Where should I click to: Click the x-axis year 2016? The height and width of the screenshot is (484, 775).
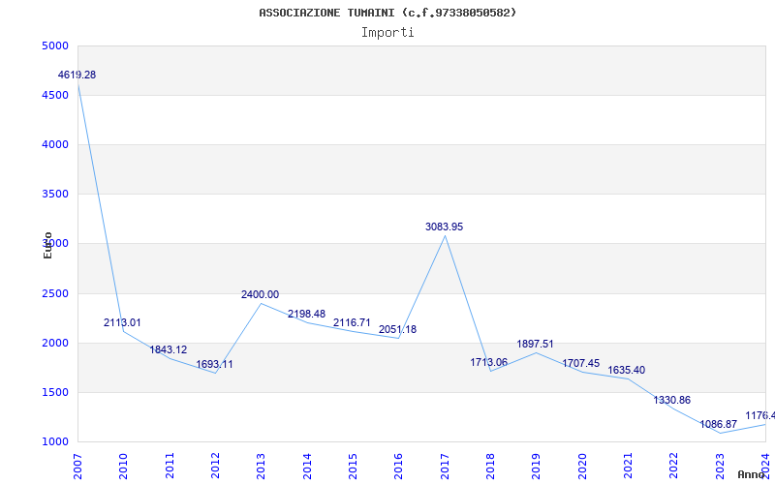(x=398, y=467)
